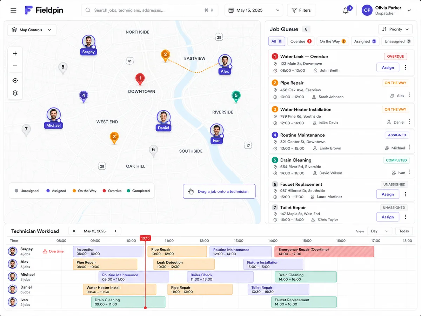Click the 10:15 current time marker
Screen dimensions: 421x316
pyautogui.click(x=145, y=238)
